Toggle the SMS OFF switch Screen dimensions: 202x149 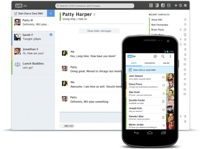[67, 126]
